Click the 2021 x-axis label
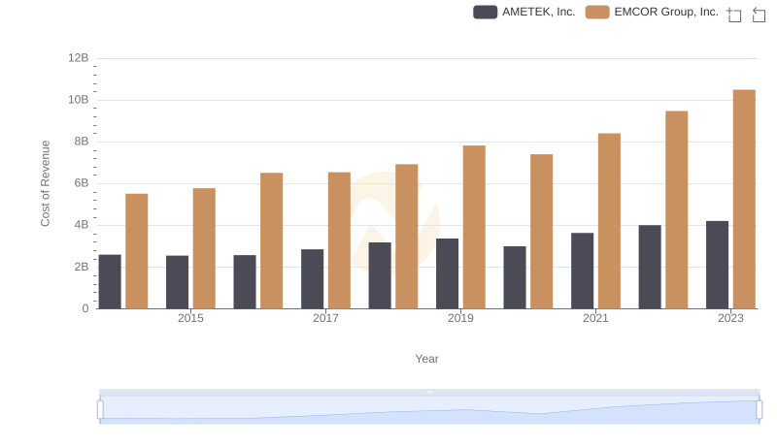Image resolution: width=777 pixels, height=447 pixels. tap(595, 318)
